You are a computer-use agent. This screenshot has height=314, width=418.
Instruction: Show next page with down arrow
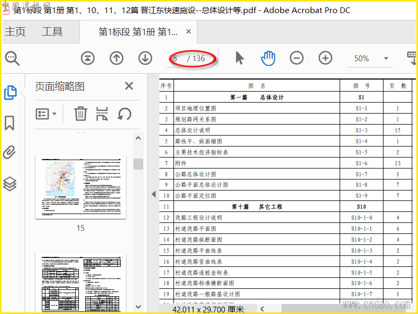pos(145,58)
